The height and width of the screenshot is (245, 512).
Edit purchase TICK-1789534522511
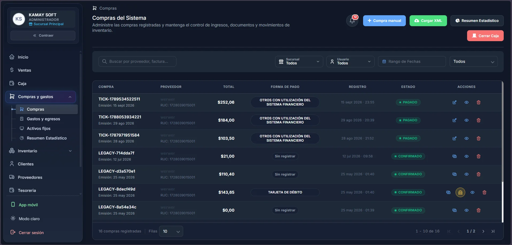454,102
